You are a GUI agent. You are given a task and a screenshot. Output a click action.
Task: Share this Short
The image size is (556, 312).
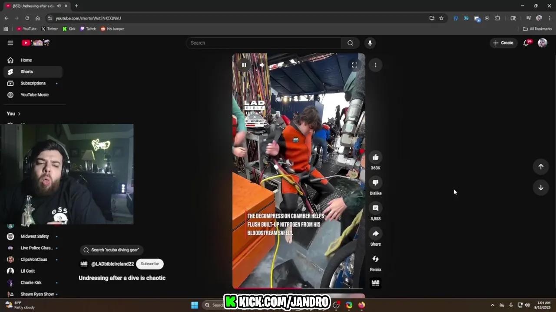pos(376,234)
